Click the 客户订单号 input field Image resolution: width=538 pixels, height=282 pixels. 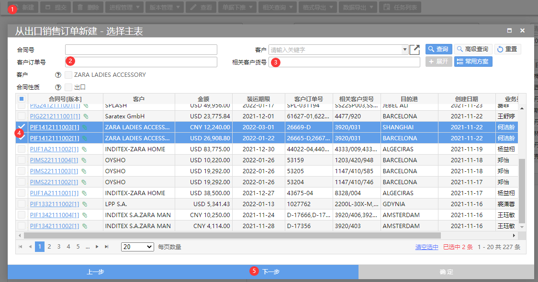point(141,62)
